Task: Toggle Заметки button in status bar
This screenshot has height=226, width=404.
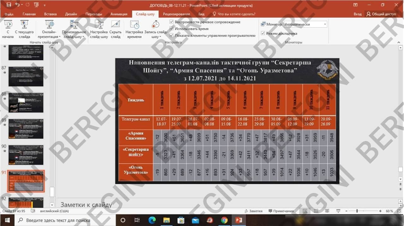Action: pyautogui.click(x=254, y=211)
